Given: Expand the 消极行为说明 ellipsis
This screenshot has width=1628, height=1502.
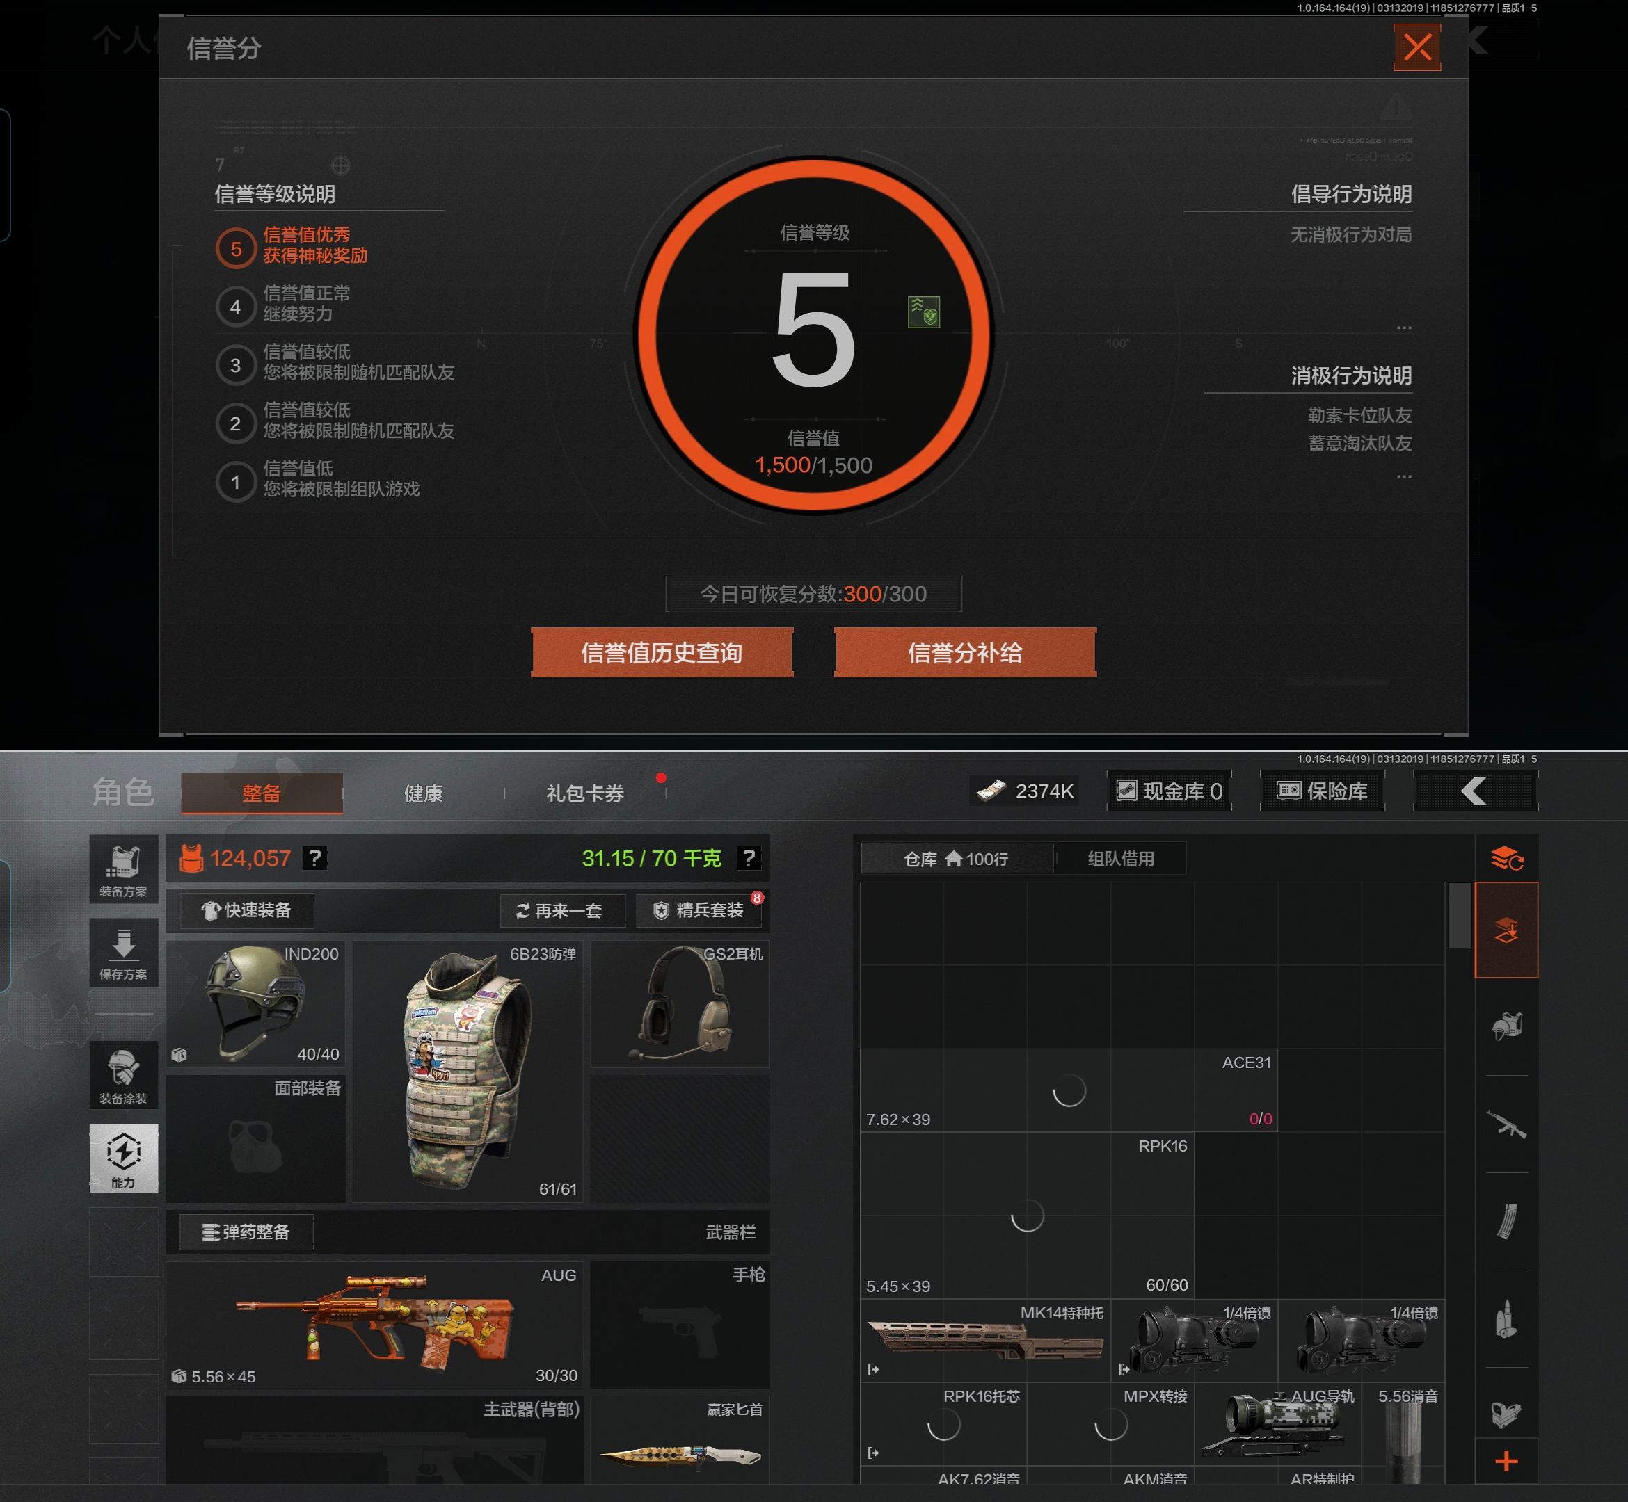Looking at the screenshot, I should (1403, 476).
